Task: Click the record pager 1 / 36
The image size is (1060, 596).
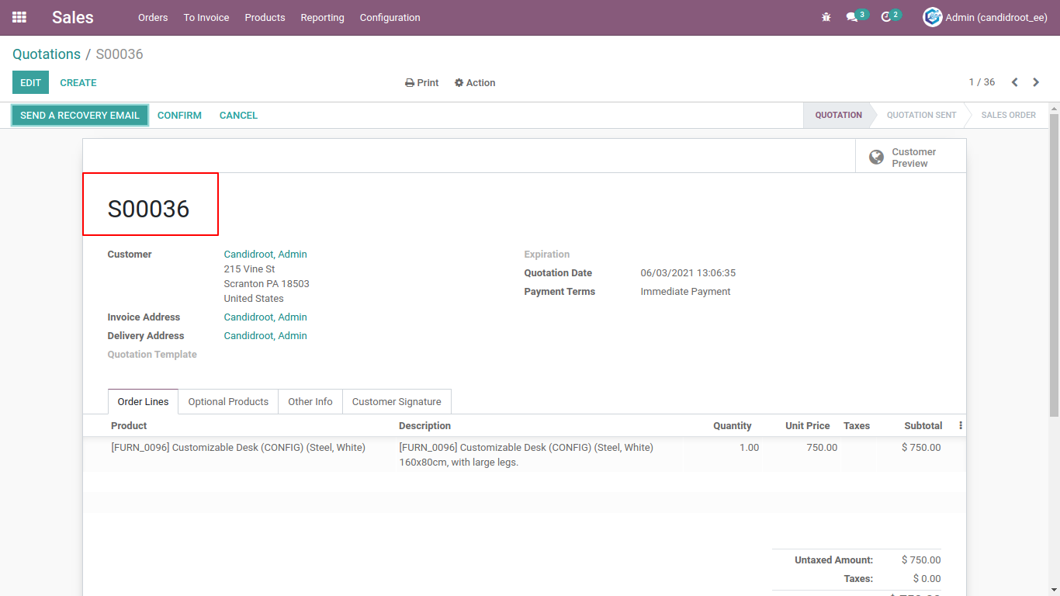Action: (982, 82)
